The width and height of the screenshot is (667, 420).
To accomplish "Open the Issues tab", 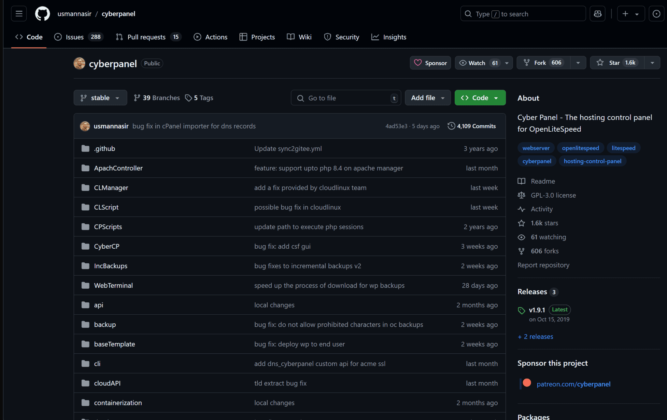I will click(78, 37).
